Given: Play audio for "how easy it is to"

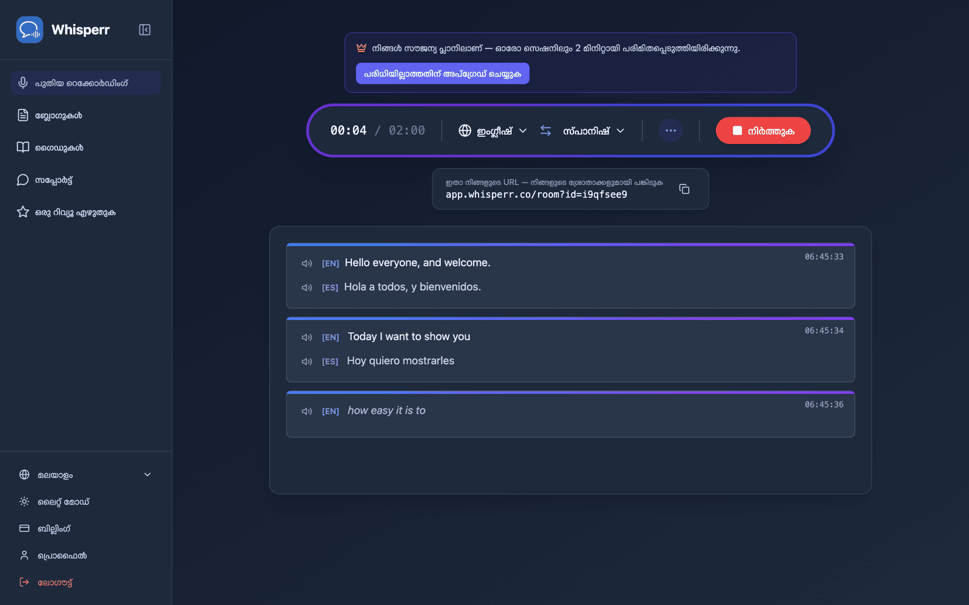Looking at the screenshot, I should [307, 411].
